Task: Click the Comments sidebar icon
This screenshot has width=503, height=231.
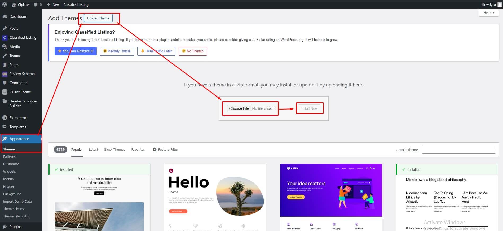Action: tap(5, 83)
